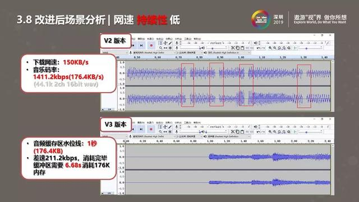Image resolution: width=359 pixels, height=202 pixels.
Task: Click Cut scissors icon in V2 window
Action: 233,48
